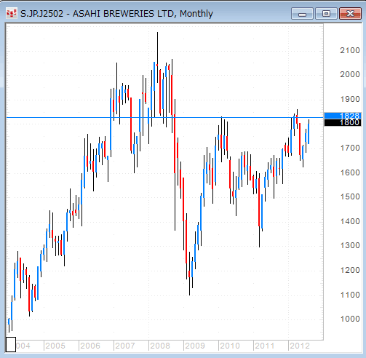Click the 1400 price axis label
This screenshot has height=358, width=366.
click(x=350, y=221)
